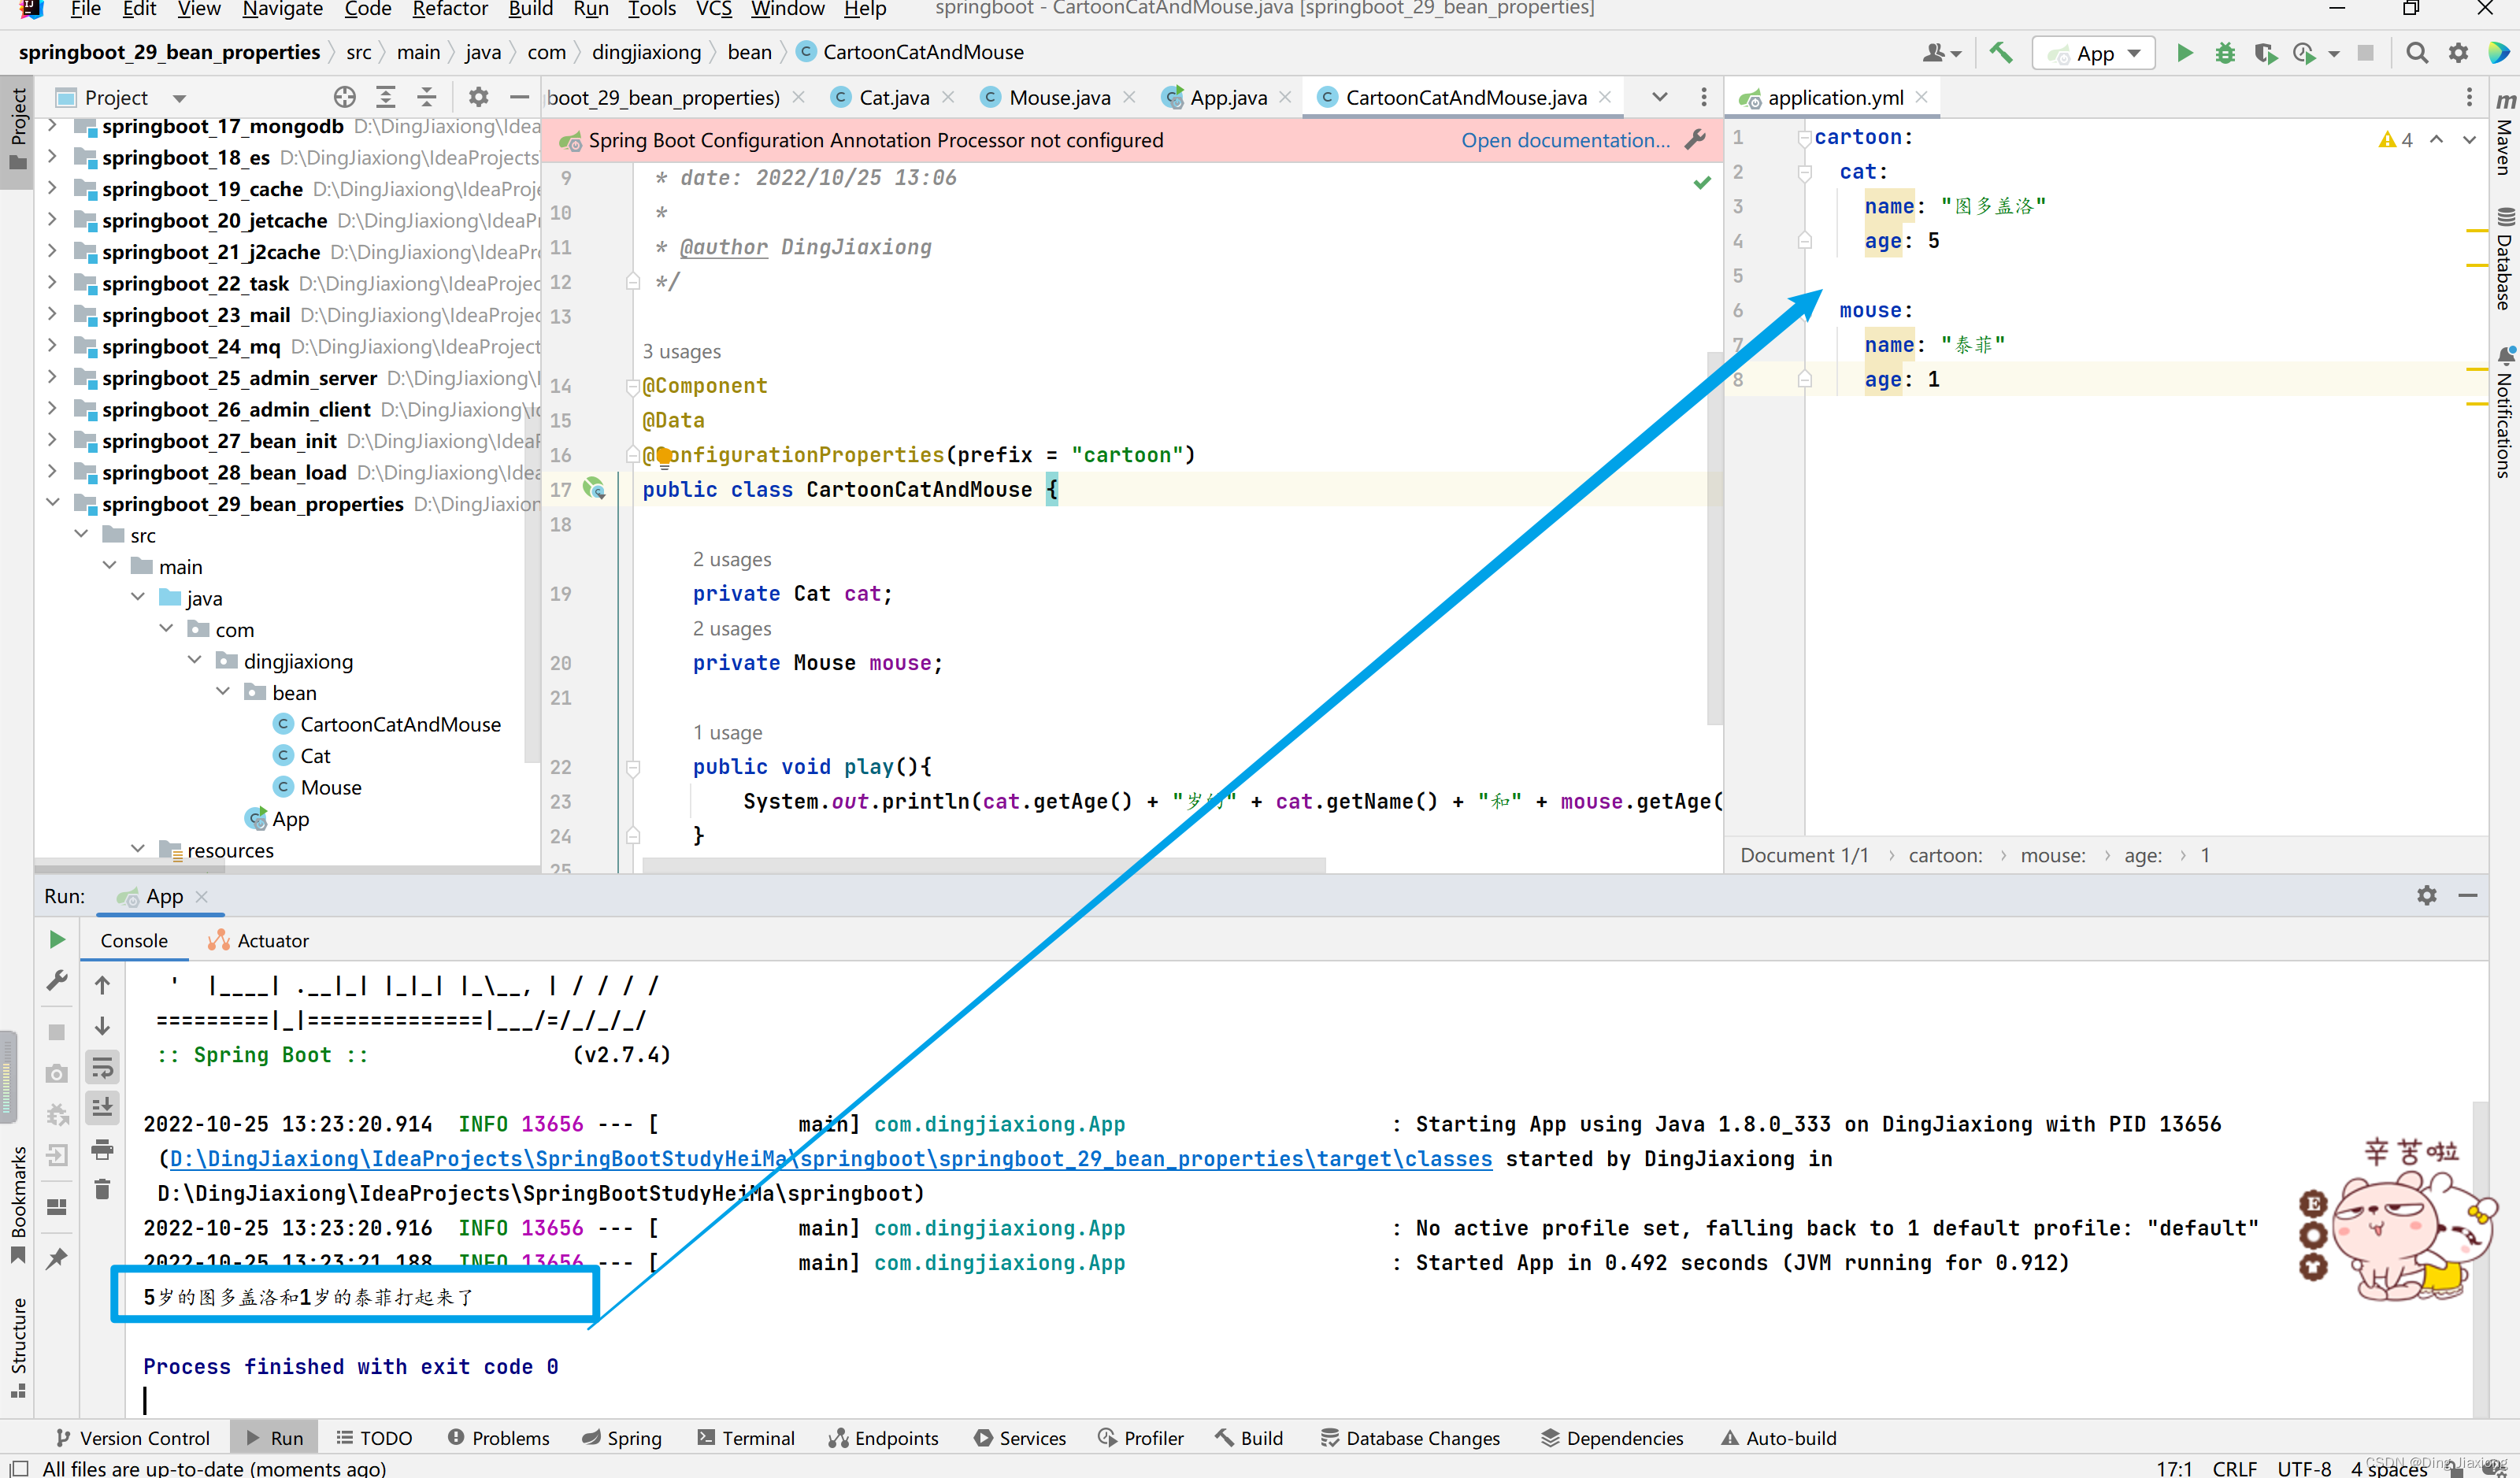Click the Select Opened File crosshair icon
The image size is (2520, 1478).
345,97
